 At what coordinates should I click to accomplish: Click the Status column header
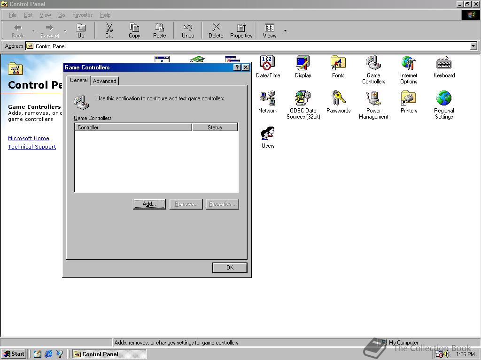coord(215,127)
